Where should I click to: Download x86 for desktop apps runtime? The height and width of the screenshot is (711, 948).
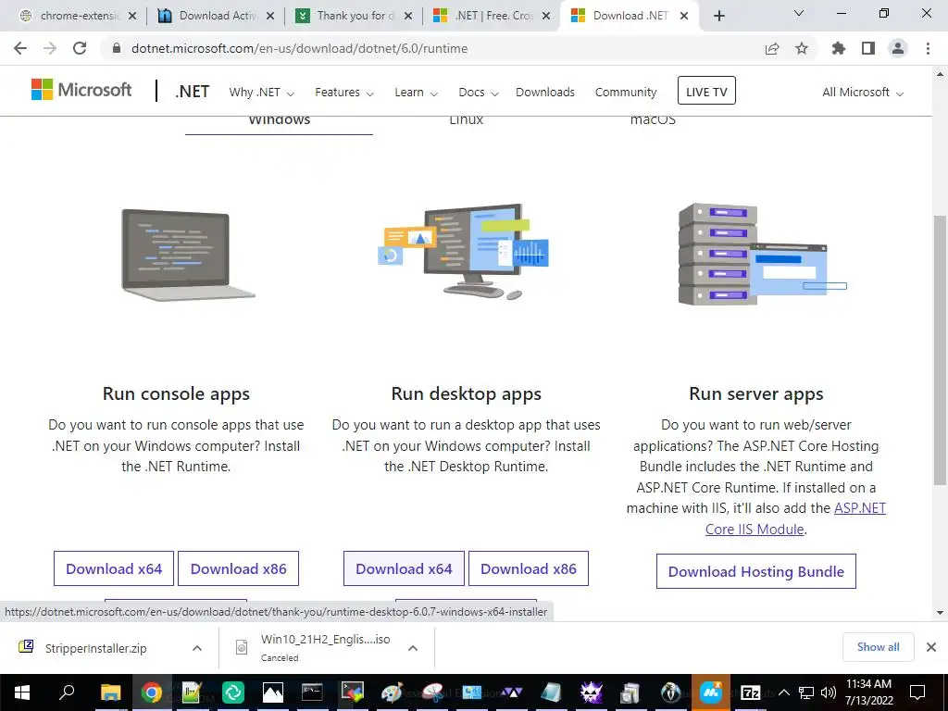[529, 568]
